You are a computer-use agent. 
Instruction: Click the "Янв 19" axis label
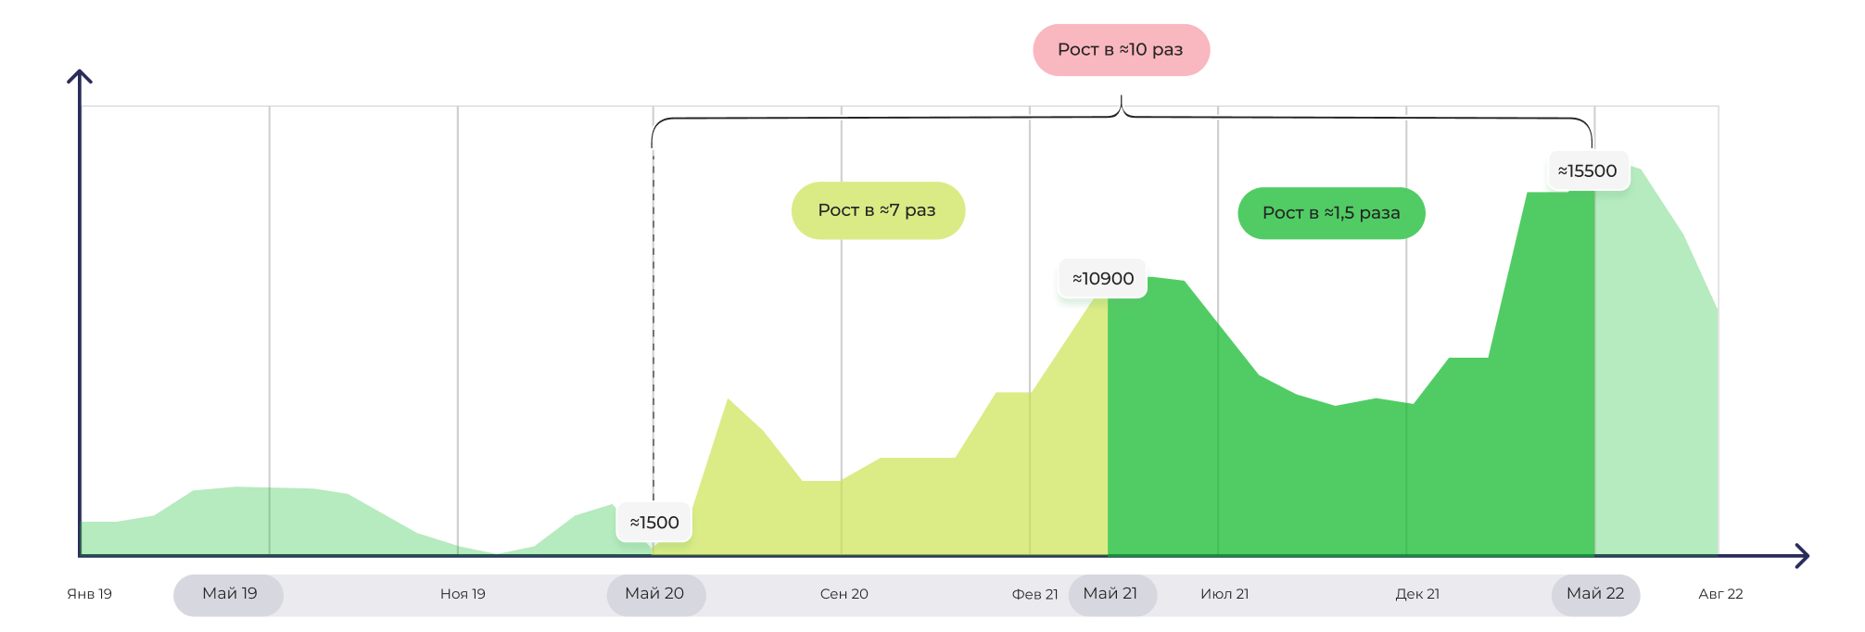(x=90, y=594)
